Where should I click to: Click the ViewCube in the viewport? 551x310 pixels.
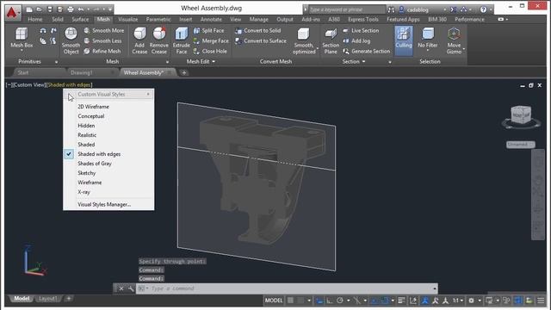tap(521, 115)
